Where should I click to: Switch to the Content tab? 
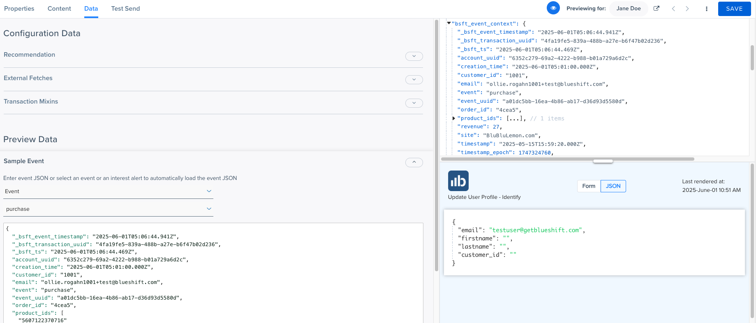click(x=59, y=9)
